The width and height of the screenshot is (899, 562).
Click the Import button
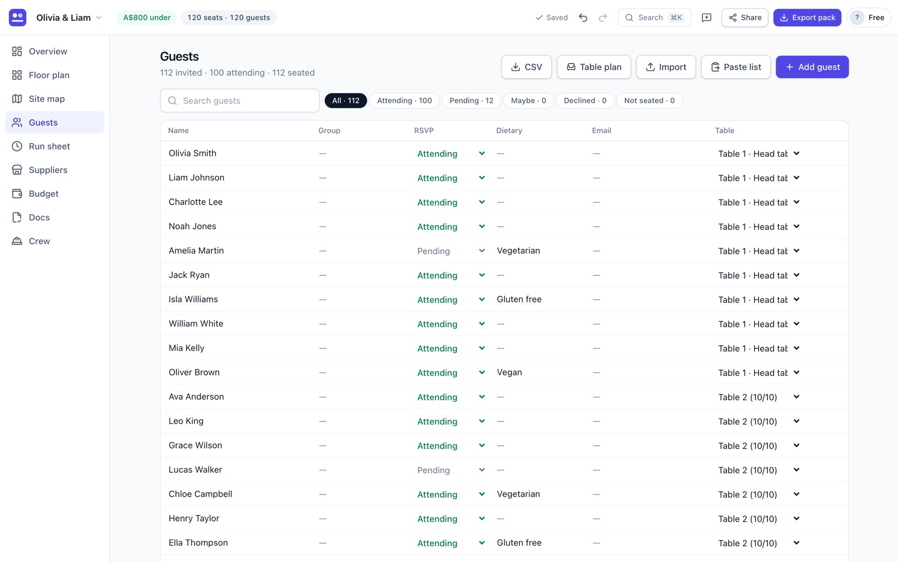tap(666, 67)
